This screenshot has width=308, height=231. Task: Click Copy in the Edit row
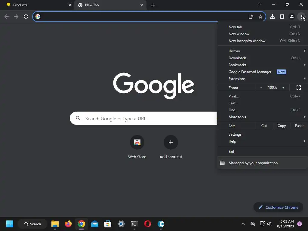point(282,126)
